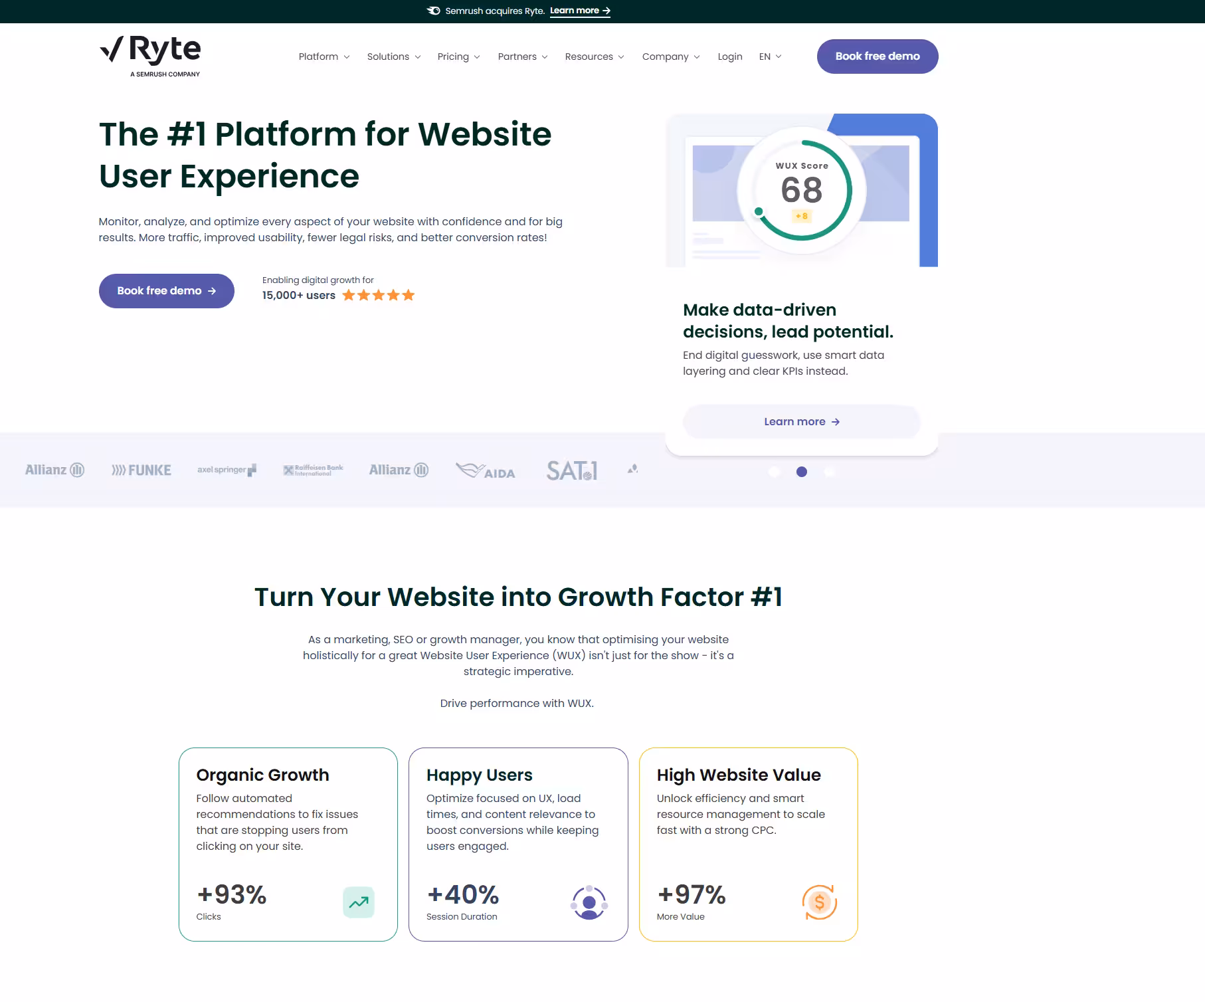Click the Happy Users card heading
This screenshot has height=1002, width=1205.
point(480,775)
